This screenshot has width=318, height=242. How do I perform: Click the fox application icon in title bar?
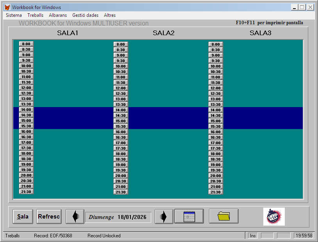(x=7, y=7)
